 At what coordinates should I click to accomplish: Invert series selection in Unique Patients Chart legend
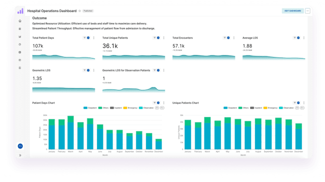(302, 108)
